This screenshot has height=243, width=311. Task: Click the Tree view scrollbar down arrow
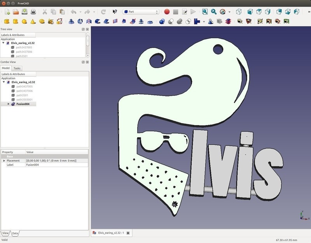click(88, 56)
